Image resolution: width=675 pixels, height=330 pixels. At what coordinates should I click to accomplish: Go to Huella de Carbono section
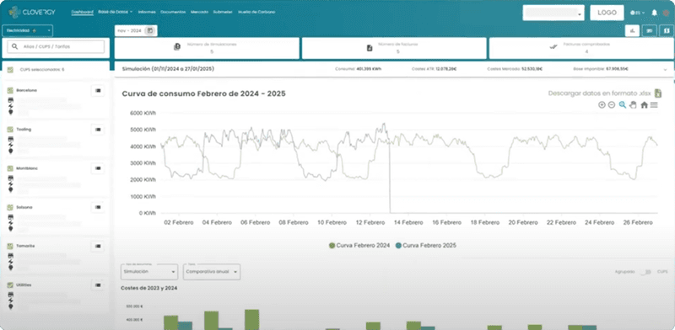pos(256,12)
